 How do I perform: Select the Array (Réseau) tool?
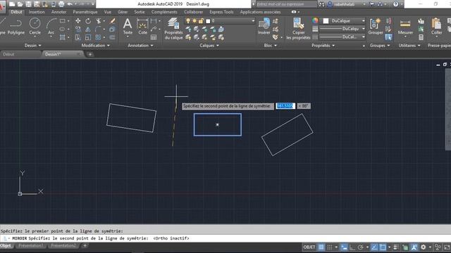click(x=98, y=37)
